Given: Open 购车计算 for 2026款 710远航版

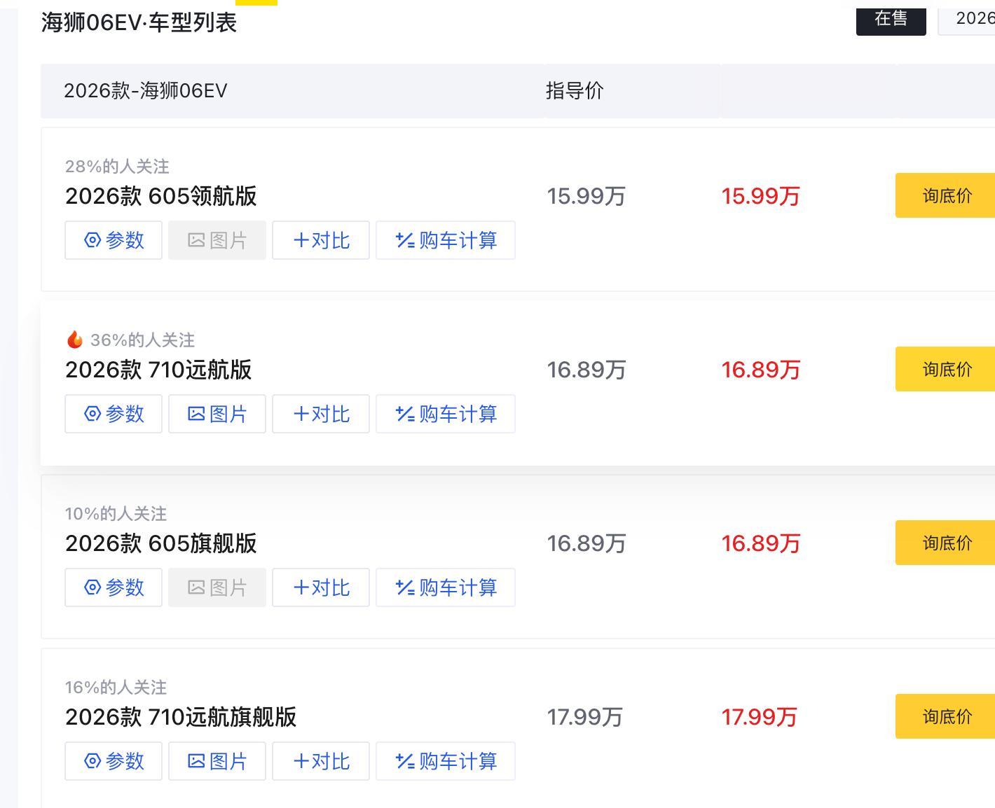Looking at the screenshot, I should pyautogui.click(x=446, y=414).
